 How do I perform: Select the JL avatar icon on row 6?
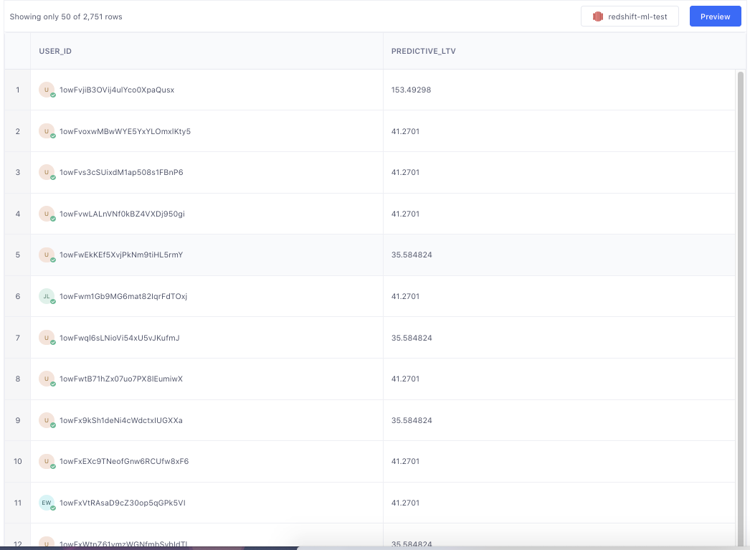pyautogui.click(x=45, y=296)
